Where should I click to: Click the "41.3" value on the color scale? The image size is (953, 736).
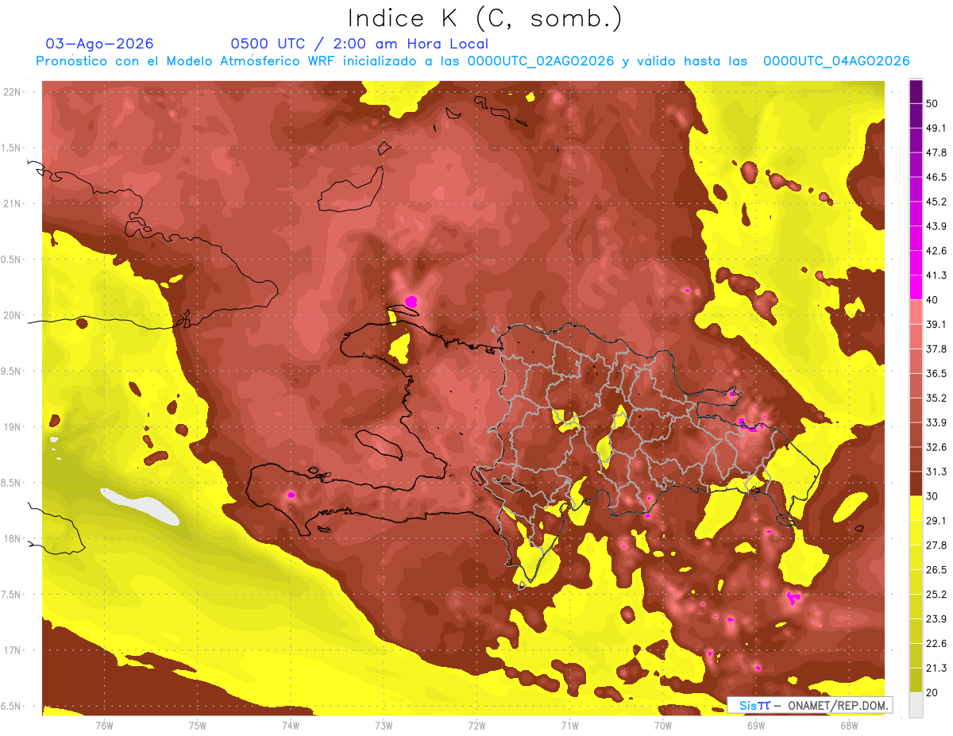click(936, 276)
